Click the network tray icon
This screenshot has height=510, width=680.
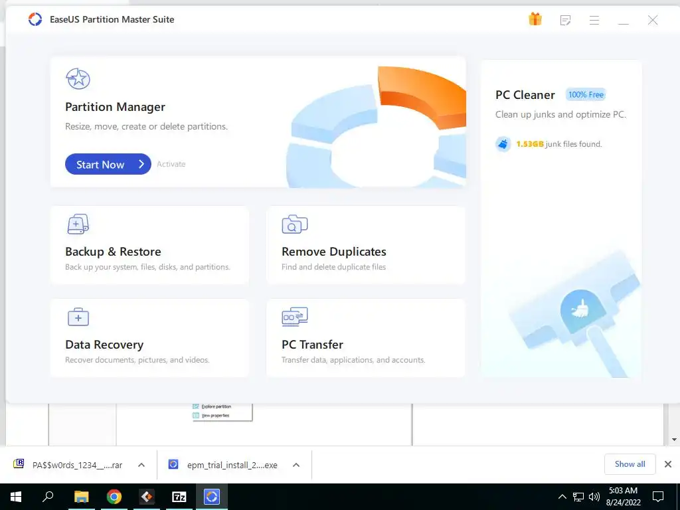tap(578, 497)
